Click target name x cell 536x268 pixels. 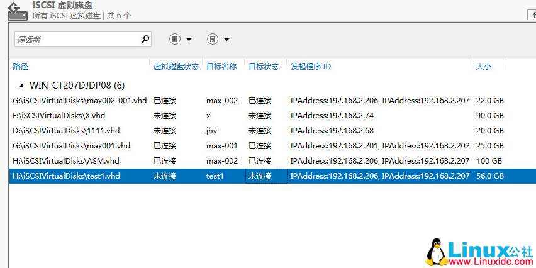click(208, 116)
